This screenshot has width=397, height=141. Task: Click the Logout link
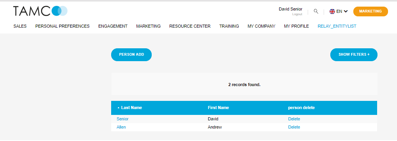click(297, 14)
